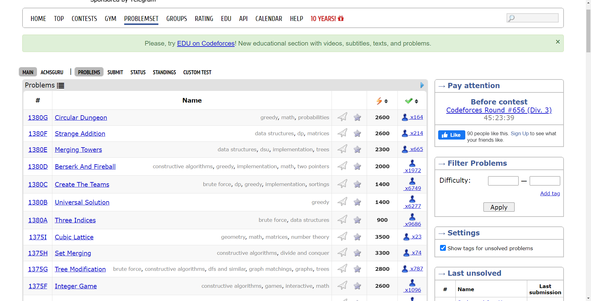Star the Cubic Lattice problem
The height and width of the screenshot is (301, 591).
click(x=357, y=237)
